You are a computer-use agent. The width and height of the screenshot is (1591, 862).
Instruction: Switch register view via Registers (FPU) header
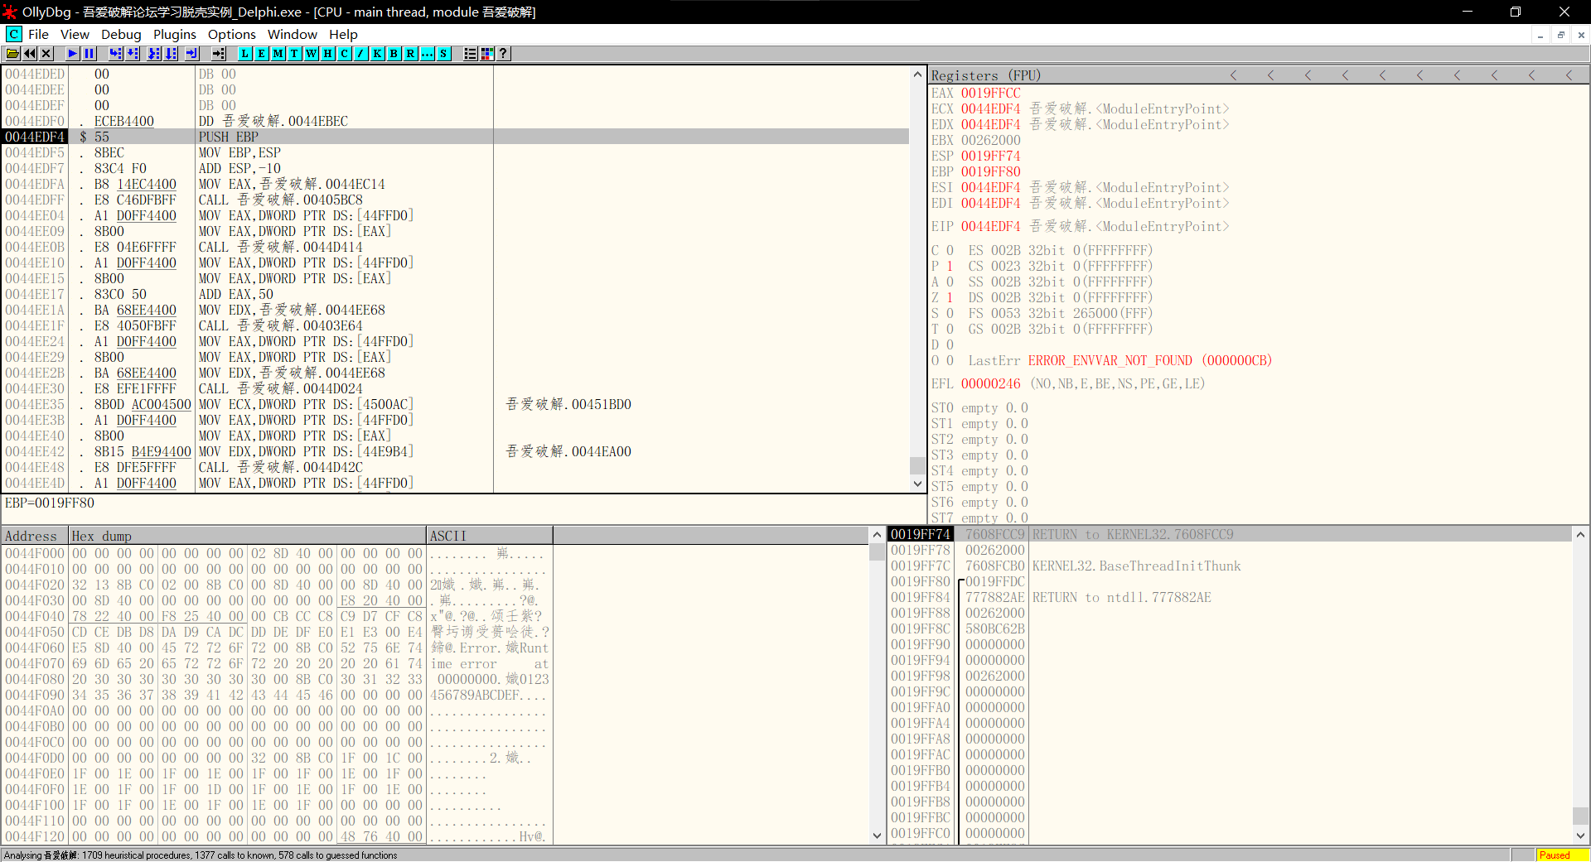(x=985, y=75)
